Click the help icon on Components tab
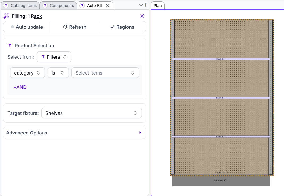This screenshot has width=284, height=196. 45,6
